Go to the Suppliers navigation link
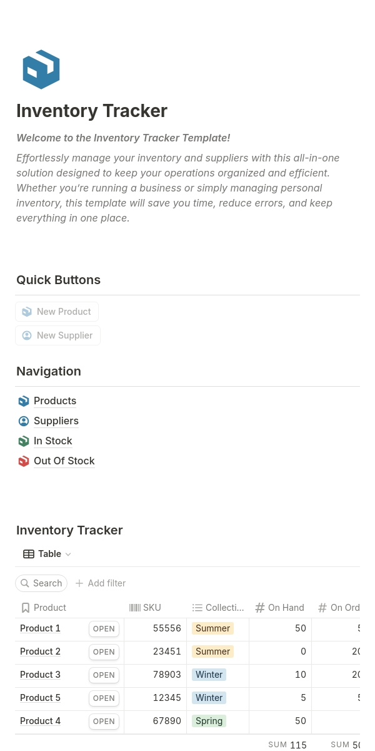375x751 pixels. tap(56, 421)
